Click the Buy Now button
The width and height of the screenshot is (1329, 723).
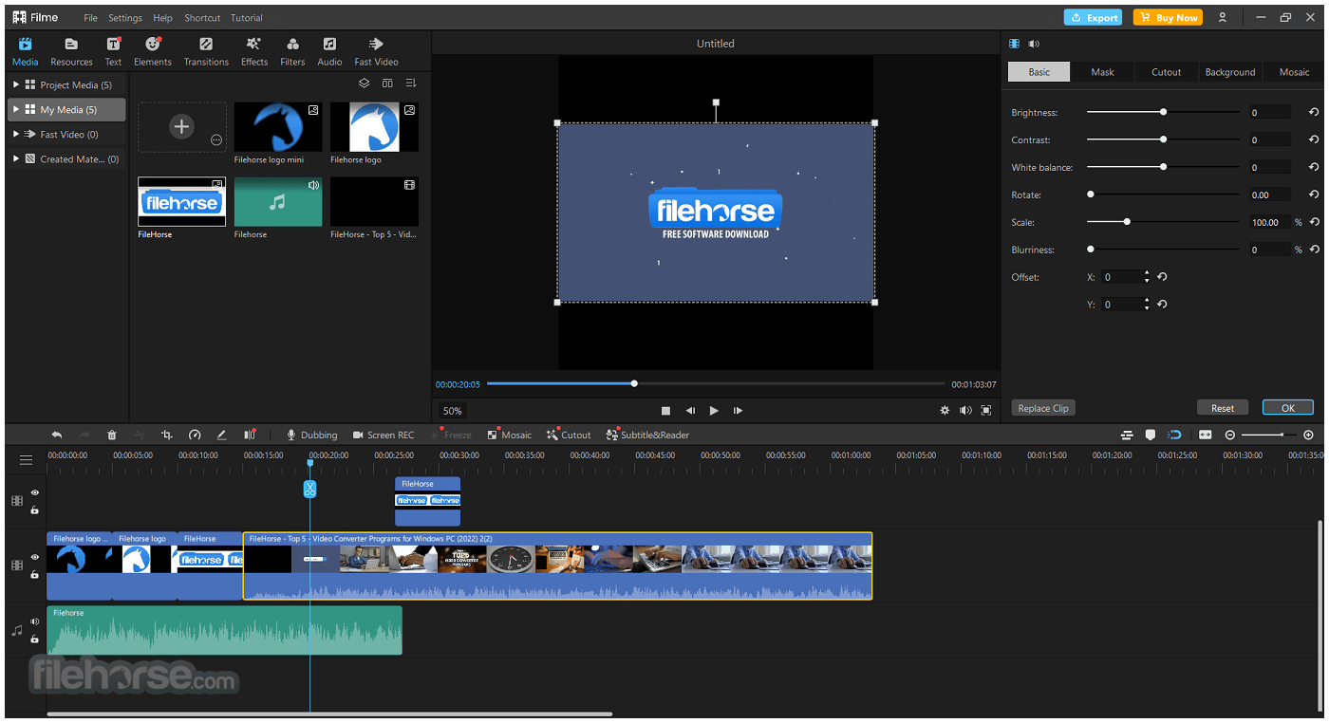pyautogui.click(x=1167, y=17)
